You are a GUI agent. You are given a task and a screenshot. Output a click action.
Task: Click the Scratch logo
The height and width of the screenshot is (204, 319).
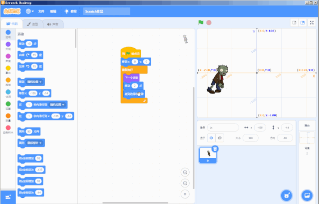[x=12, y=11]
